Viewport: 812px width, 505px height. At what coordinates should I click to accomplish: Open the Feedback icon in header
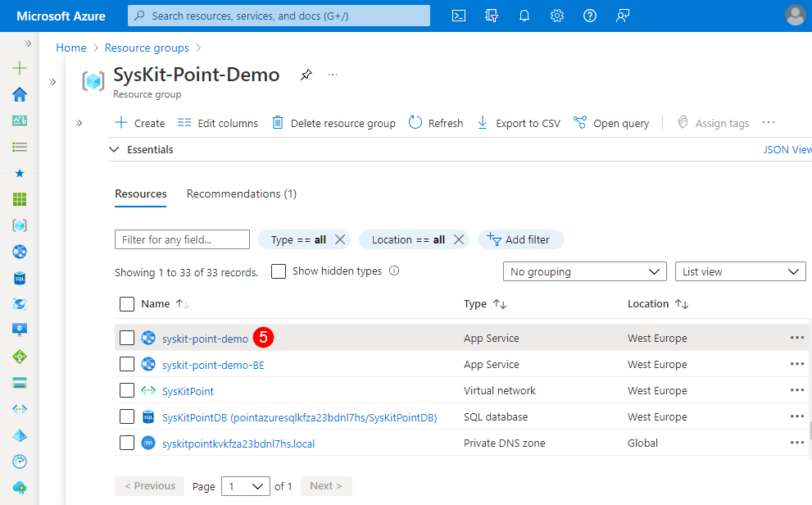(623, 16)
